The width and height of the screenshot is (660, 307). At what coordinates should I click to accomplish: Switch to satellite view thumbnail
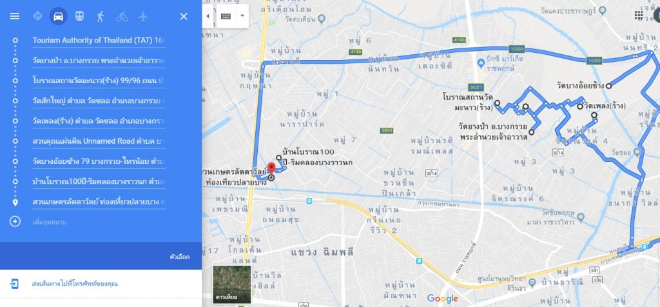(x=231, y=284)
